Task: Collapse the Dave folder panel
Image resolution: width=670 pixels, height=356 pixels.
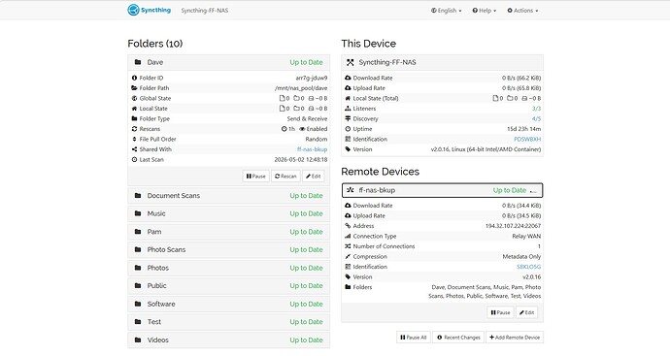Action: [x=228, y=62]
